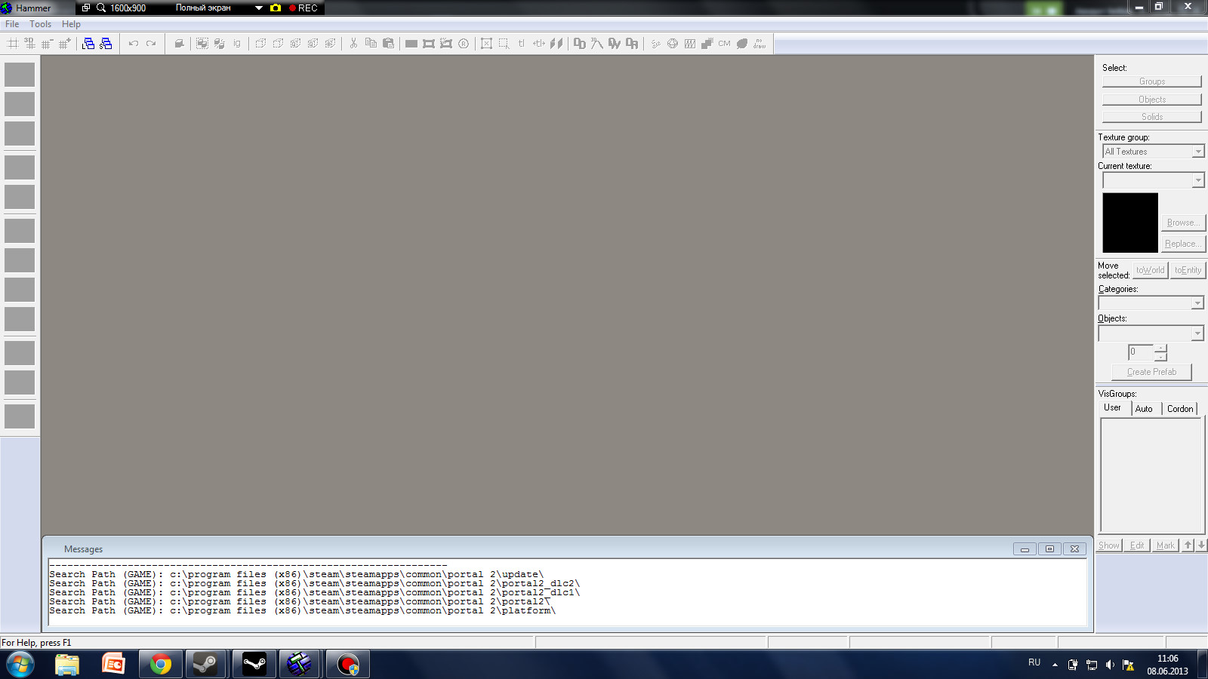This screenshot has width=1208, height=679.
Task: Click the toEntity button
Action: [1188, 270]
